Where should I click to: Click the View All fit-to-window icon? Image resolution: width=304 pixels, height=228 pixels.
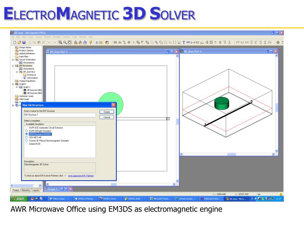pos(69,42)
